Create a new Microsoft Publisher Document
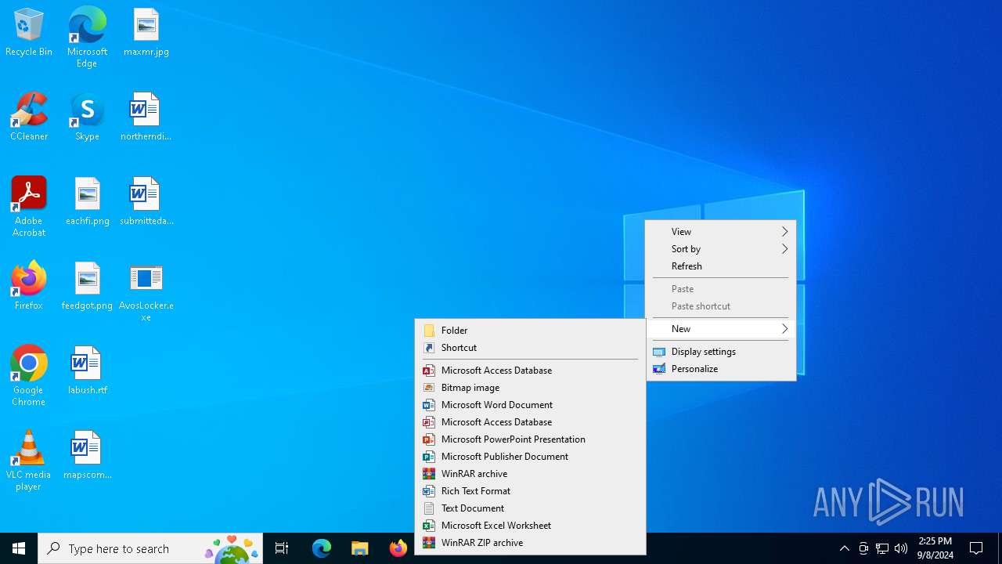The height and width of the screenshot is (564, 1002). [x=530, y=456]
